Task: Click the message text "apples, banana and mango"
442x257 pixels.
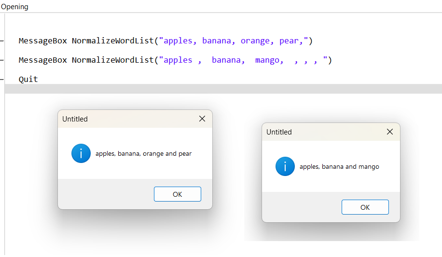Action: [339, 167]
